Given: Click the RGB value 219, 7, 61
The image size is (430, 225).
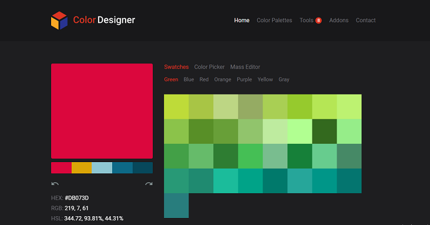Looking at the screenshot, I should pos(76,209).
